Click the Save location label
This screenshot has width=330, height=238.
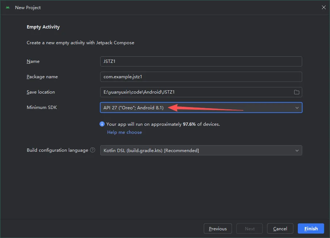[x=41, y=92]
